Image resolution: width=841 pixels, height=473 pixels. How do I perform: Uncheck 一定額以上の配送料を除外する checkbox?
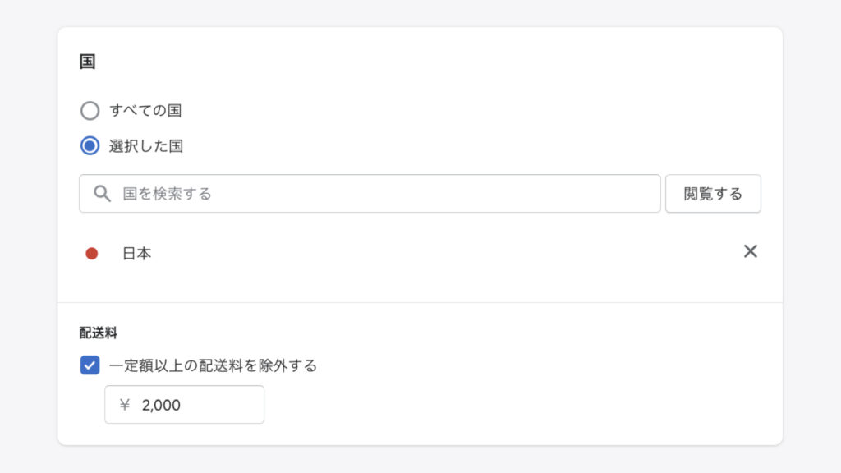[90, 365]
